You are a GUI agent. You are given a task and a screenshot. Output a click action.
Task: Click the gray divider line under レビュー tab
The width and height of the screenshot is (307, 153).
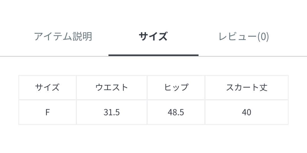[x=253, y=56]
